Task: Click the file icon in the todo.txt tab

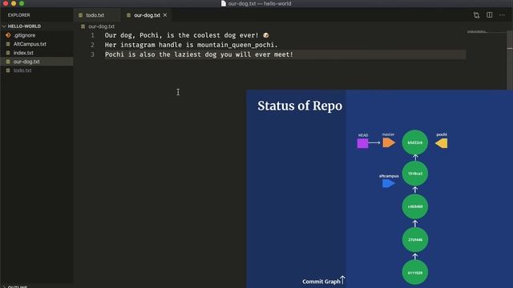Action: (80, 15)
